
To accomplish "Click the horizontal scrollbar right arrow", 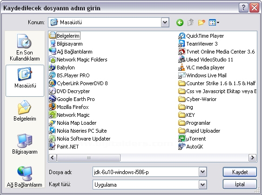I will [x=252, y=157].
